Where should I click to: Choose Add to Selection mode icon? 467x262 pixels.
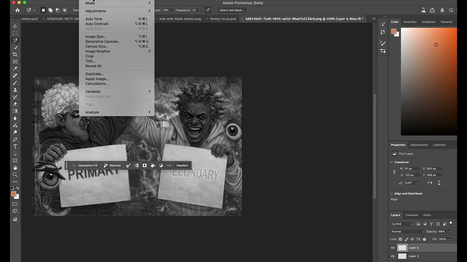click(x=50, y=10)
